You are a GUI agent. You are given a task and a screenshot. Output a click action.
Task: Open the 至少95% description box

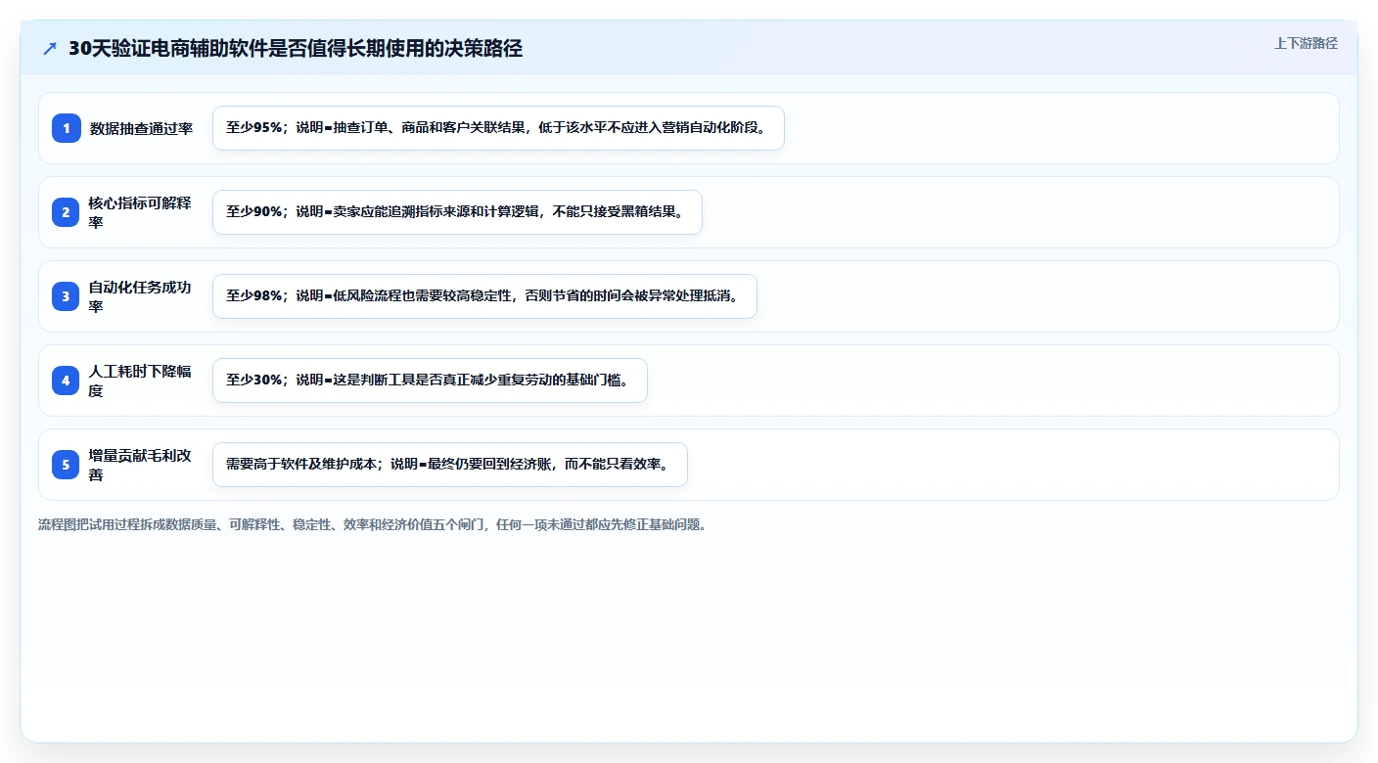pos(498,128)
